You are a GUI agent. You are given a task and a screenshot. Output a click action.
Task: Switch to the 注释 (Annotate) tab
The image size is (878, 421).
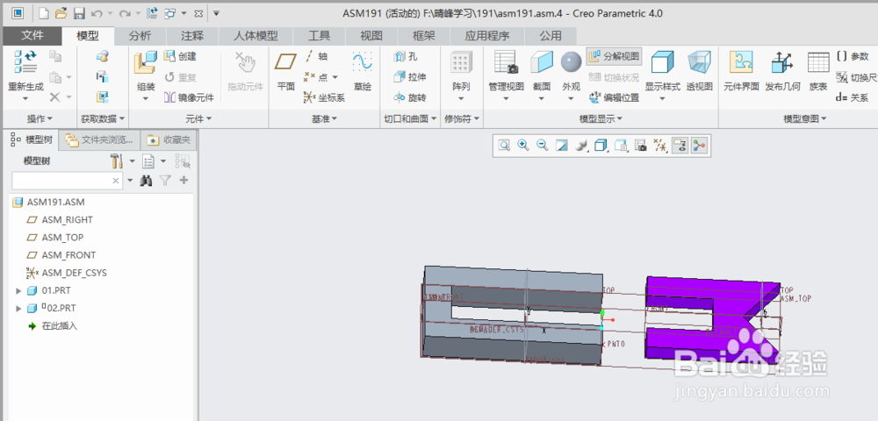click(192, 36)
